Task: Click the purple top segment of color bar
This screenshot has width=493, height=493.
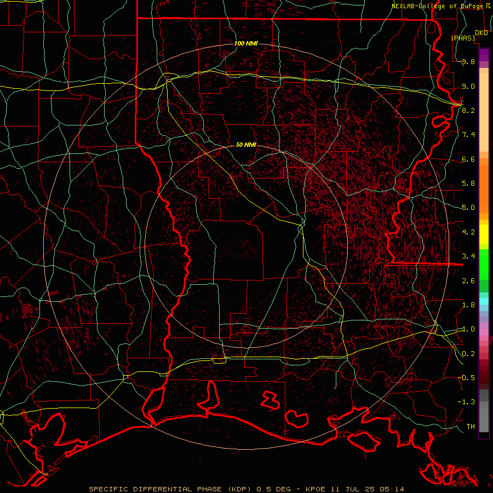Action: point(484,55)
